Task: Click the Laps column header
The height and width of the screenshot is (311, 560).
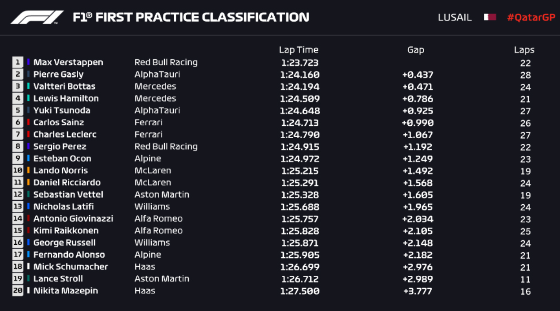Action: (524, 50)
